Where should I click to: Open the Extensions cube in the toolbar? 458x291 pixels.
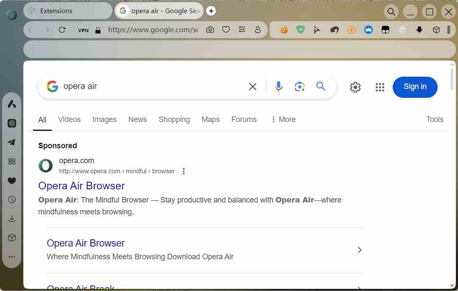tap(436, 30)
